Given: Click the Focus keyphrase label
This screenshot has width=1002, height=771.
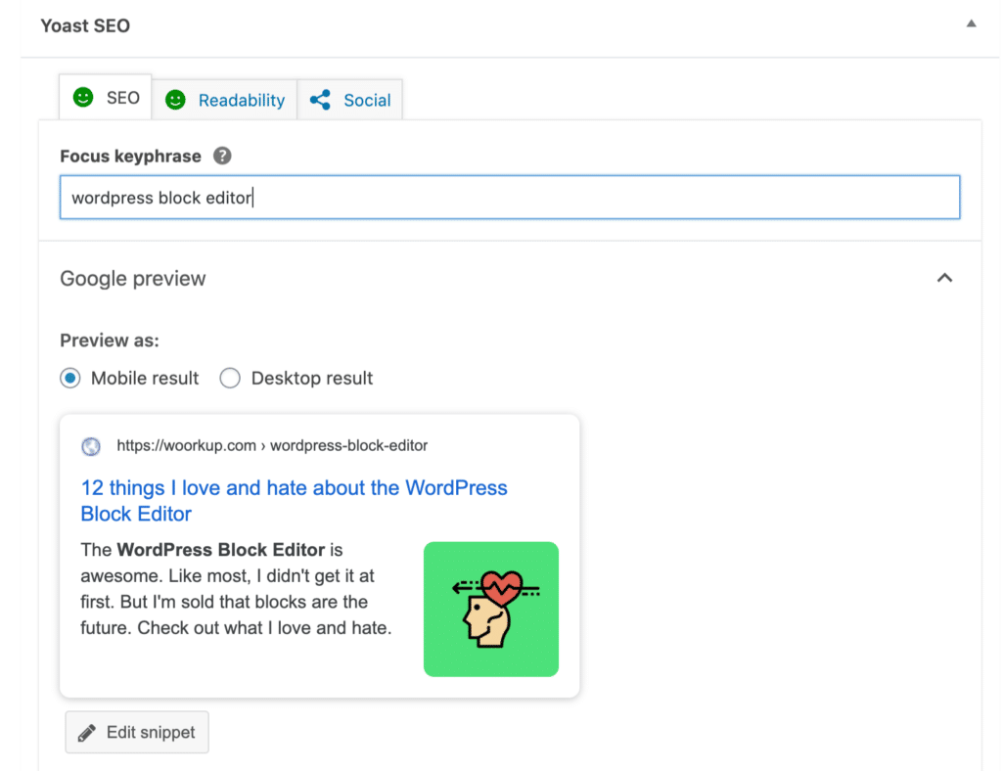Looking at the screenshot, I should tap(130, 156).
